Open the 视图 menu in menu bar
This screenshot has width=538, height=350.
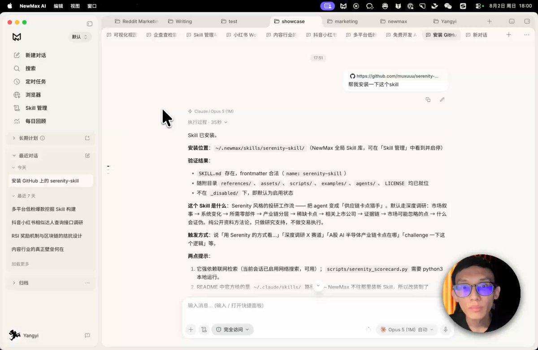point(75,6)
